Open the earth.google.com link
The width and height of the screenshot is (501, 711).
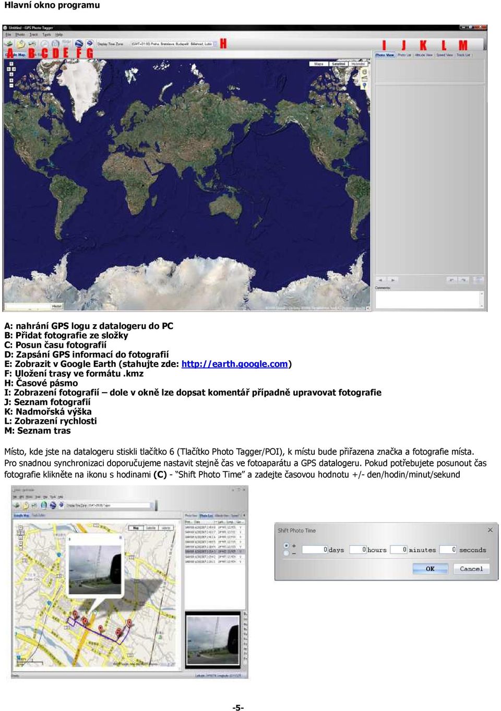point(235,364)
